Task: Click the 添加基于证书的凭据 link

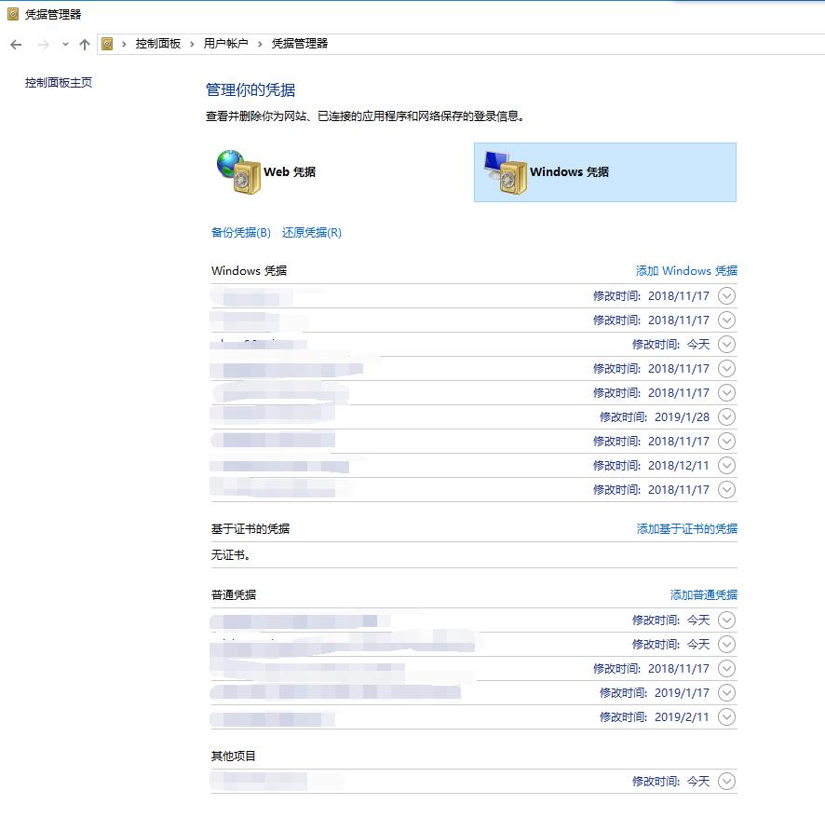Action: pyautogui.click(x=686, y=528)
